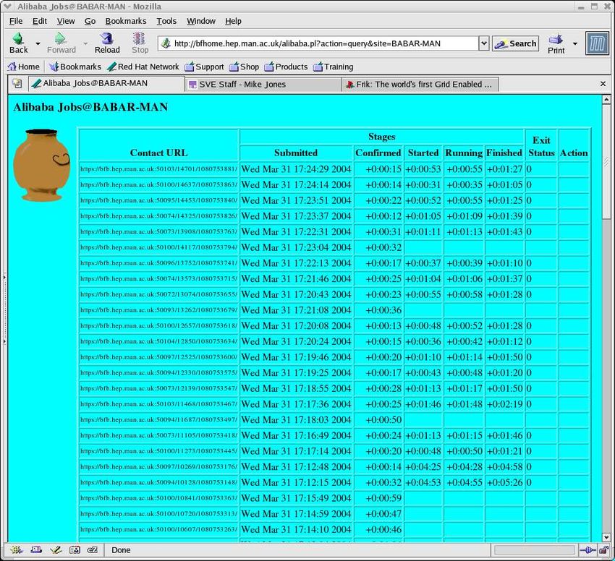Select 'Wed Mar 31 17:15:49 2004' cell
The width and height of the screenshot is (615, 561).
296,498
